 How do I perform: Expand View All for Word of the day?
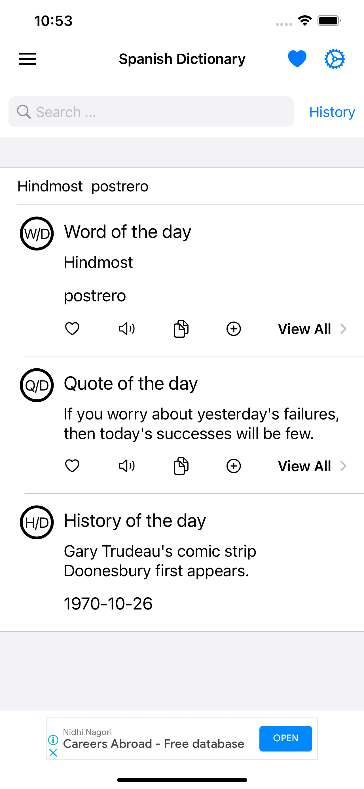point(312,329)
